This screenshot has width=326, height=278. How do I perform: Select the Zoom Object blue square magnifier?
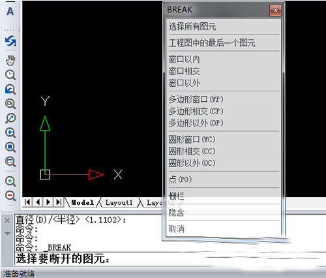tap(10, 147)
